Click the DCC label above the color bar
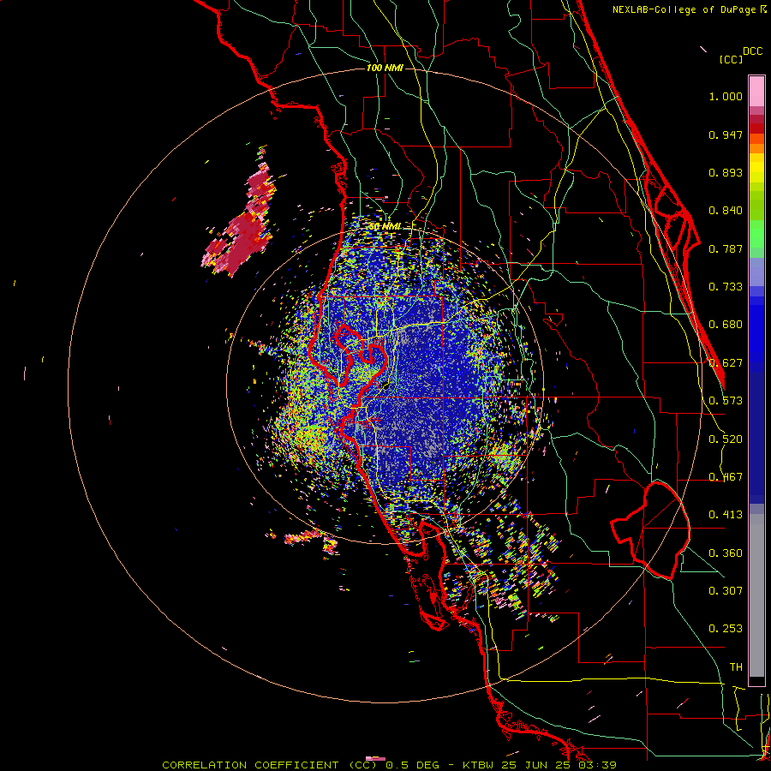Screen dimensions: 771x771 [x=753, y=51]
